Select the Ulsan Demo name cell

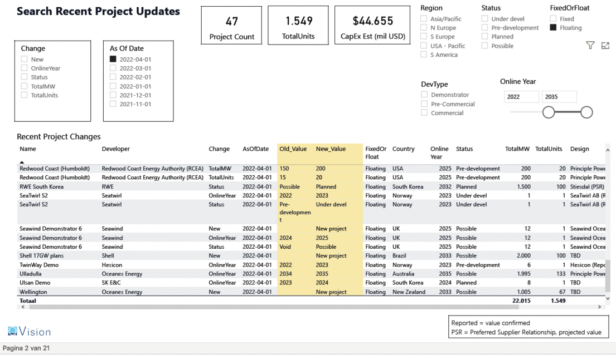pyautogui.click(x=35, y=283)
